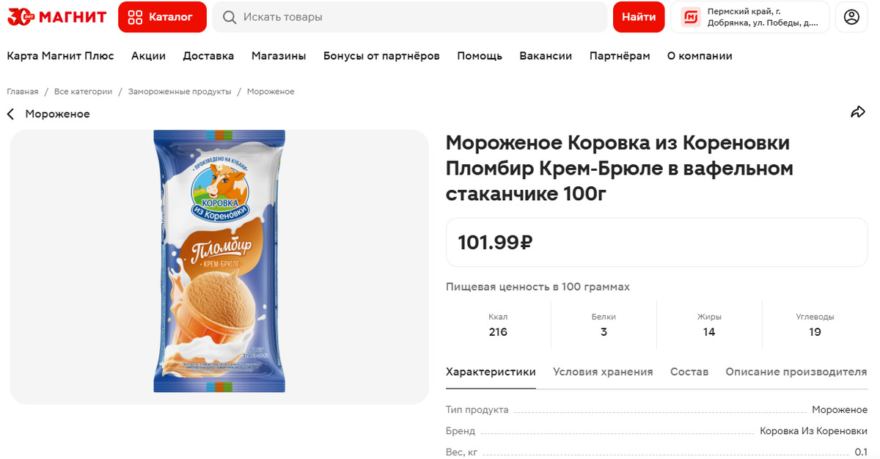Type in the Искать товары search field
This screenshot has width=880, height=459.
tap(418, 17)
